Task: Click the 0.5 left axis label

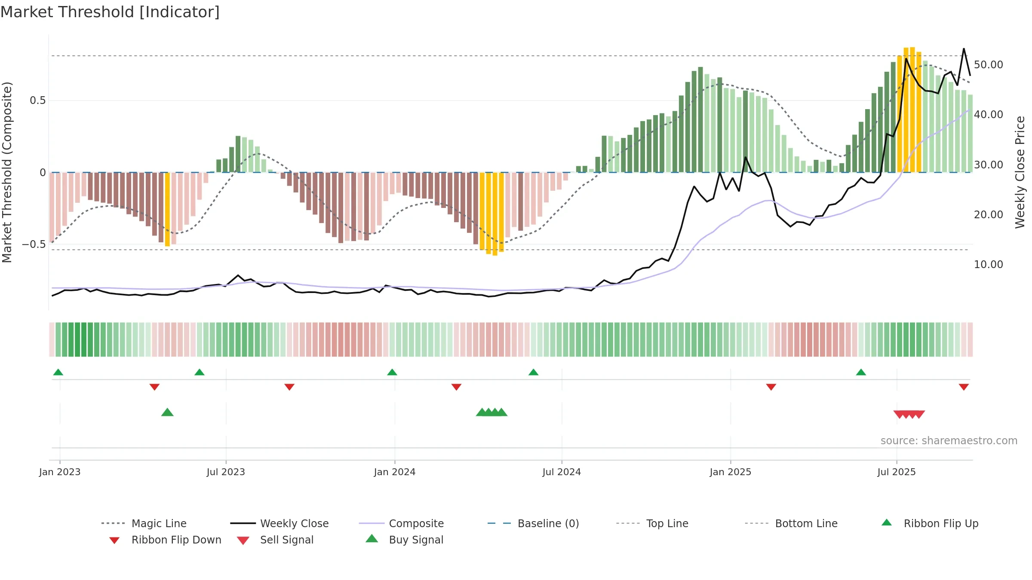Action: [x=37, y=100]
